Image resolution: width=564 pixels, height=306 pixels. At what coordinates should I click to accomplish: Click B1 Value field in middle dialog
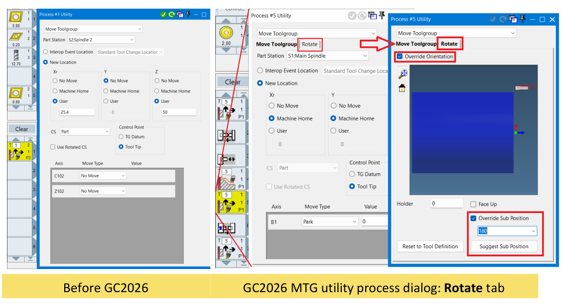point(374,222)
